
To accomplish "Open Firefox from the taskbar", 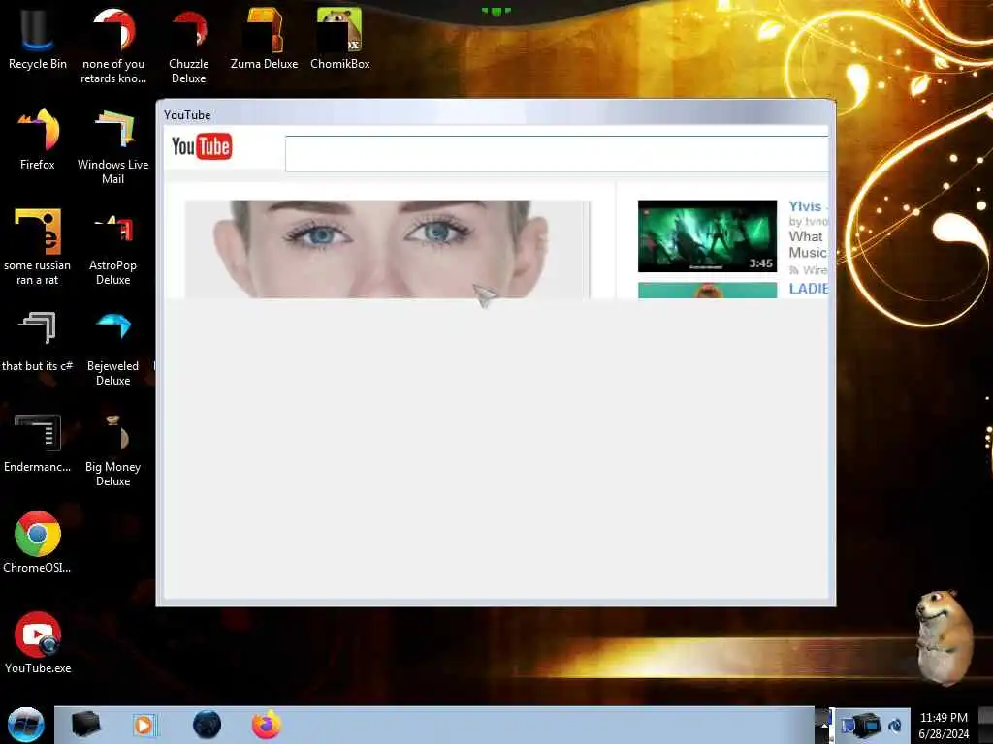I will [267, 725].
